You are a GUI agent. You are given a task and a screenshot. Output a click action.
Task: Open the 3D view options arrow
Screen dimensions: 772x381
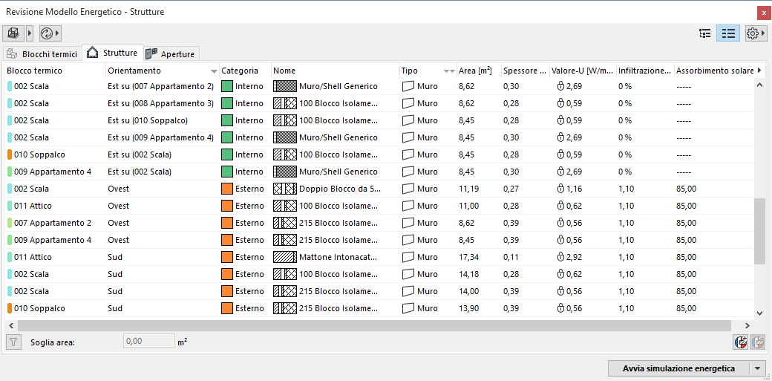(x=29, y=33)
